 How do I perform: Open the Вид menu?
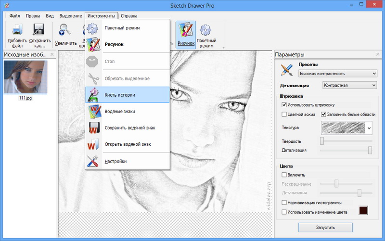pyautogui.click(x=50, y=16)
